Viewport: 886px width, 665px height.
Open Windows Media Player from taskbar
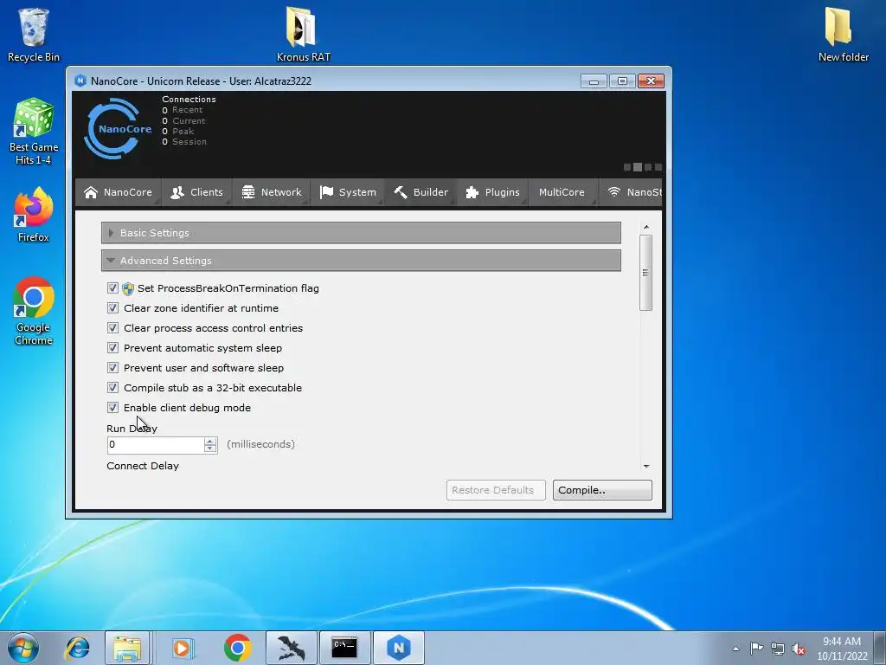click(182, 648)
